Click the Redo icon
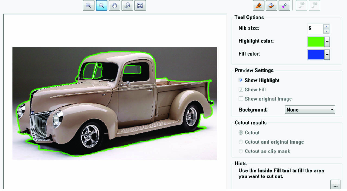This screenshot has height=191, width=347. (314, 5)
